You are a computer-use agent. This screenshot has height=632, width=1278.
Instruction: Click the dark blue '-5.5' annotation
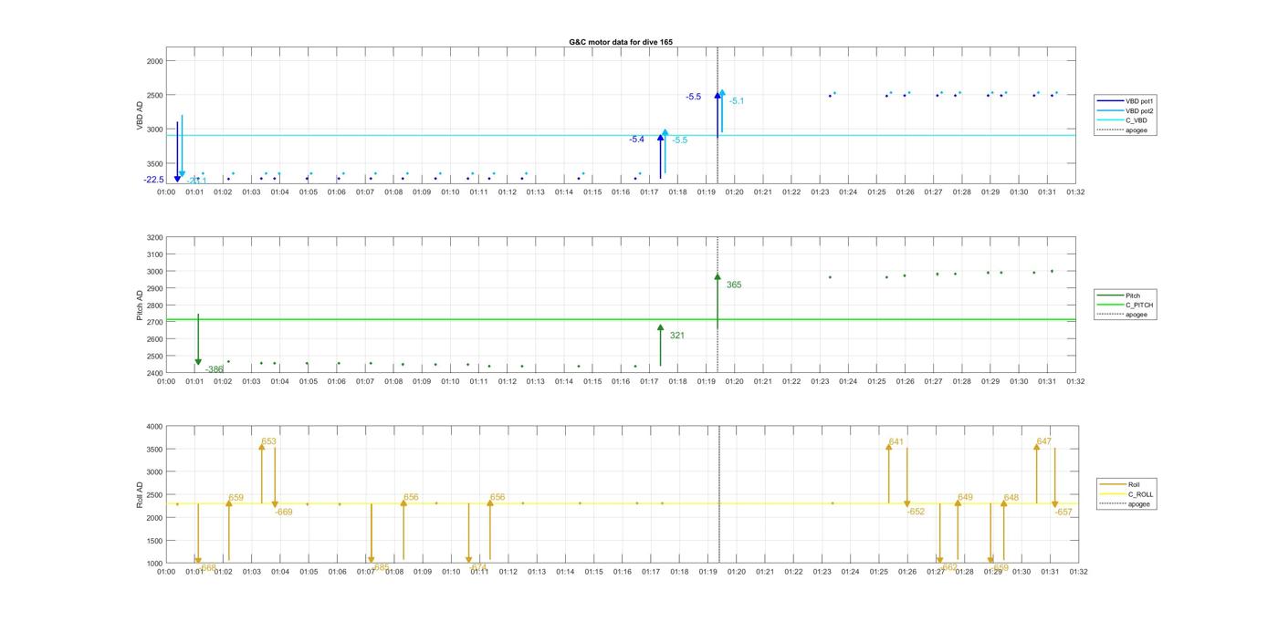point(694,97)
